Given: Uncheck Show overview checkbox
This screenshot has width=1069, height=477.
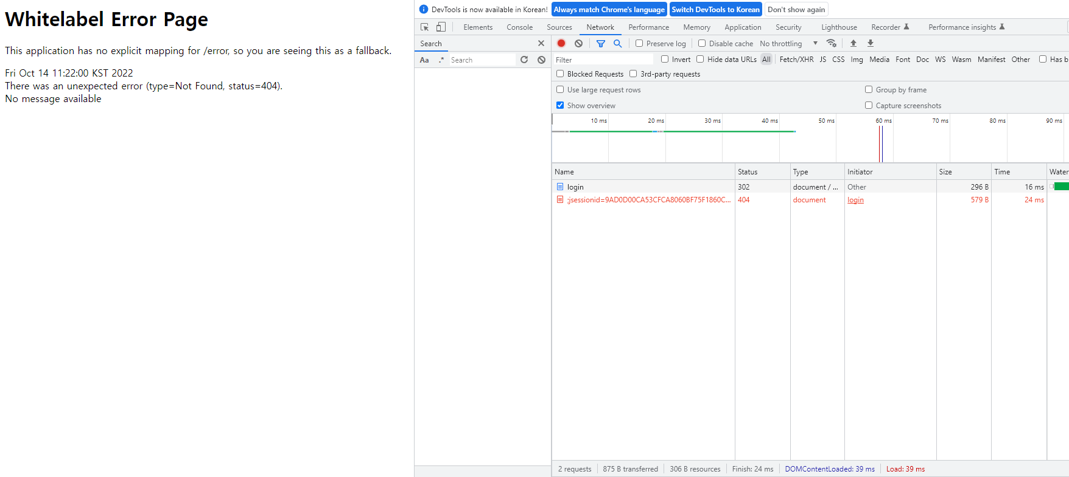Looking at the screenshot, I should pos(560,105).
